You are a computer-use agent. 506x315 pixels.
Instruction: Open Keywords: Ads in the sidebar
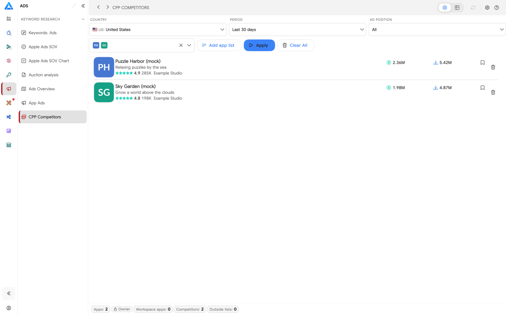pos(53,33)
